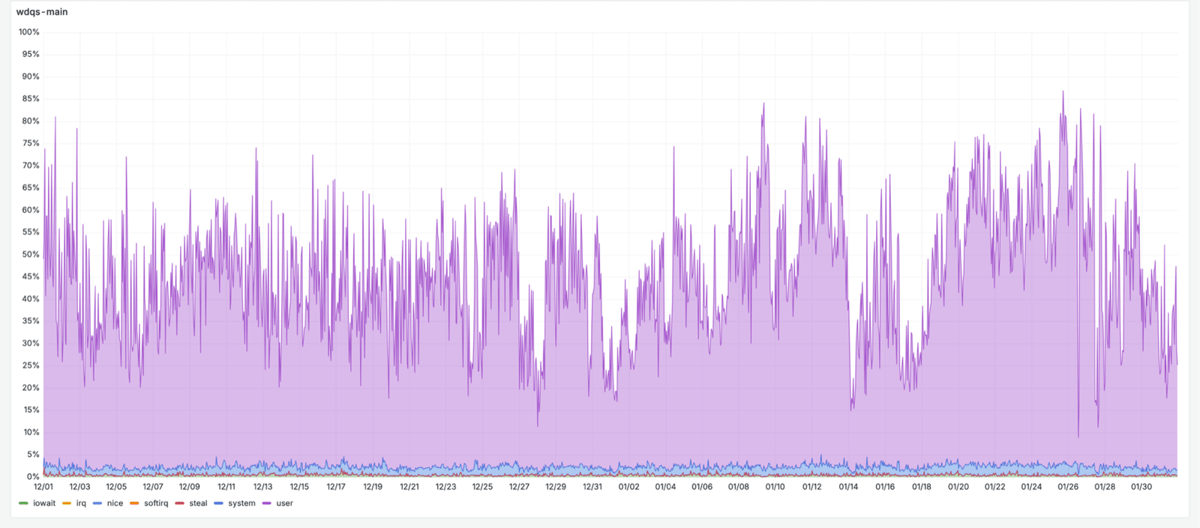This screenshot has height=528, width=1200.
Task: Click the 10% y-axis label
Action: (31, 432)
